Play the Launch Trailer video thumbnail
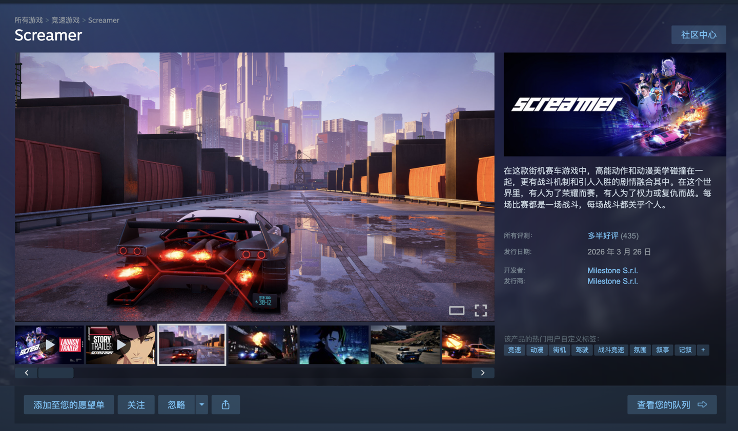 [x=49, y=345]
